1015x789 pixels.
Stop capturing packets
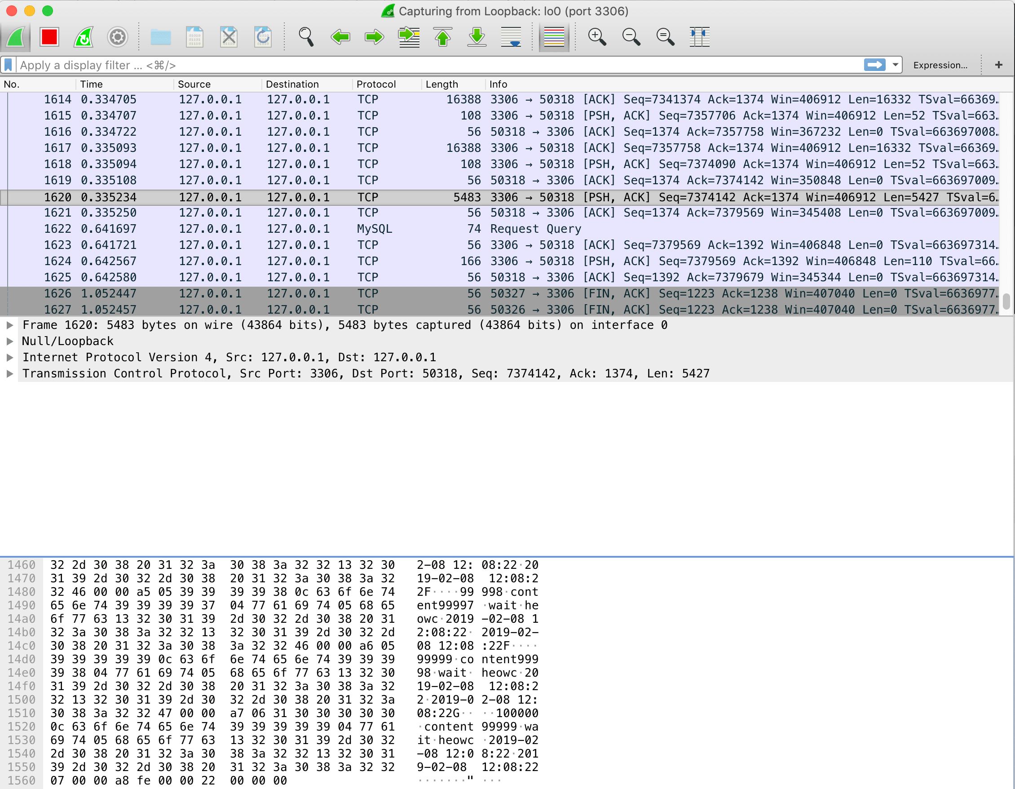(x=50, y=37)
